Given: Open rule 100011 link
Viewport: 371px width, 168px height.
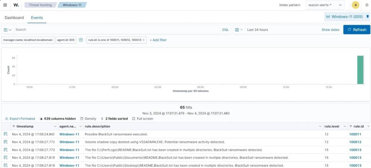Looking at the screenshot, I should 355,134.
